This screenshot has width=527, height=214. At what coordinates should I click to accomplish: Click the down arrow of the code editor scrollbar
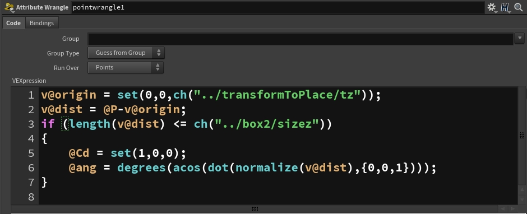click(522, 199)
